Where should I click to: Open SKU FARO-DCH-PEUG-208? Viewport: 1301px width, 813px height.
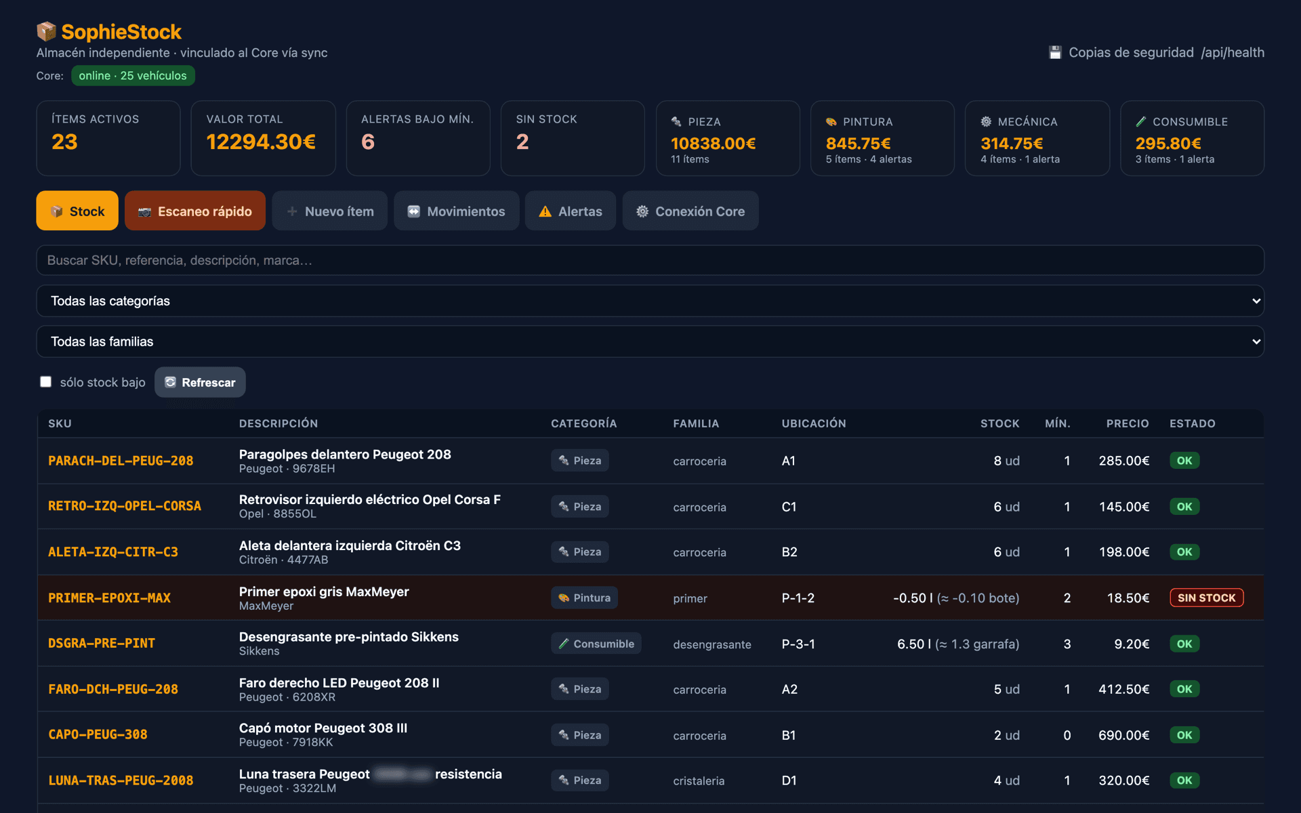(113, 690)
